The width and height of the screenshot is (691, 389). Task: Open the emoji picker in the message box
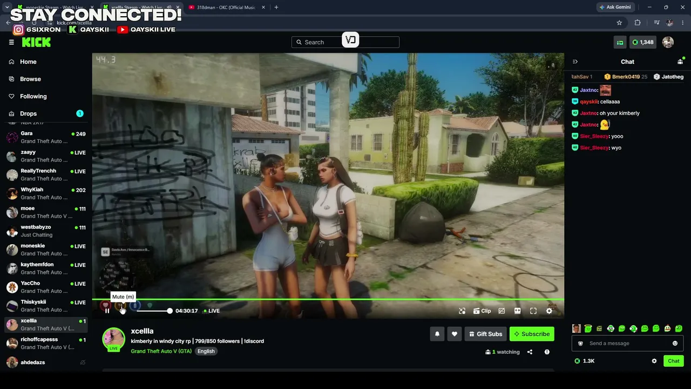click(x=675, y=343)
